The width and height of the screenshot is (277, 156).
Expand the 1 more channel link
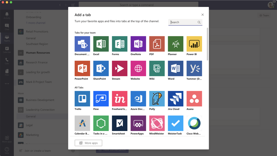coord(36,23)
